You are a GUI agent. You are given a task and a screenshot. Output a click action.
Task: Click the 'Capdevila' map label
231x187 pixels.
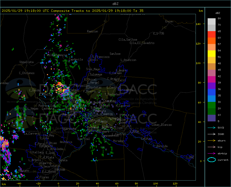click(x=76, y=59)
